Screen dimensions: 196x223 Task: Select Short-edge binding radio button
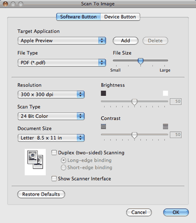point(64,167)
